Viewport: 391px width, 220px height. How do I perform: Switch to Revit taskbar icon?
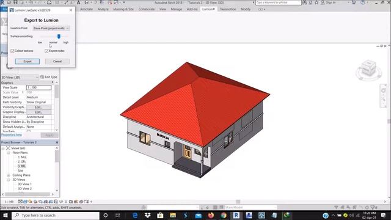pos(236,215)
